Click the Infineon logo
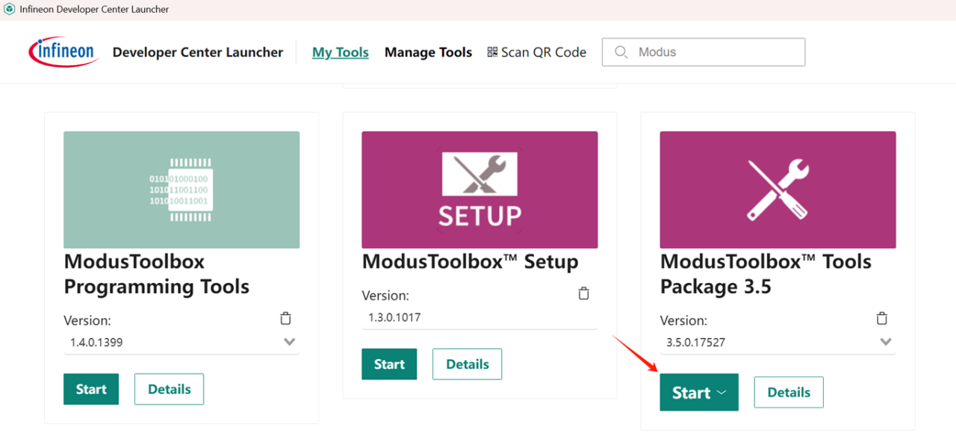The width and height of the screenshot is (956, 436). 63,51
